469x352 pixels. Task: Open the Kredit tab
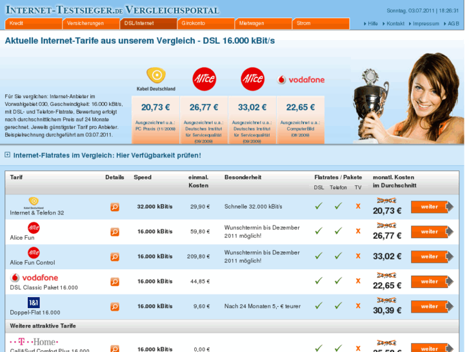pos(33,23)
